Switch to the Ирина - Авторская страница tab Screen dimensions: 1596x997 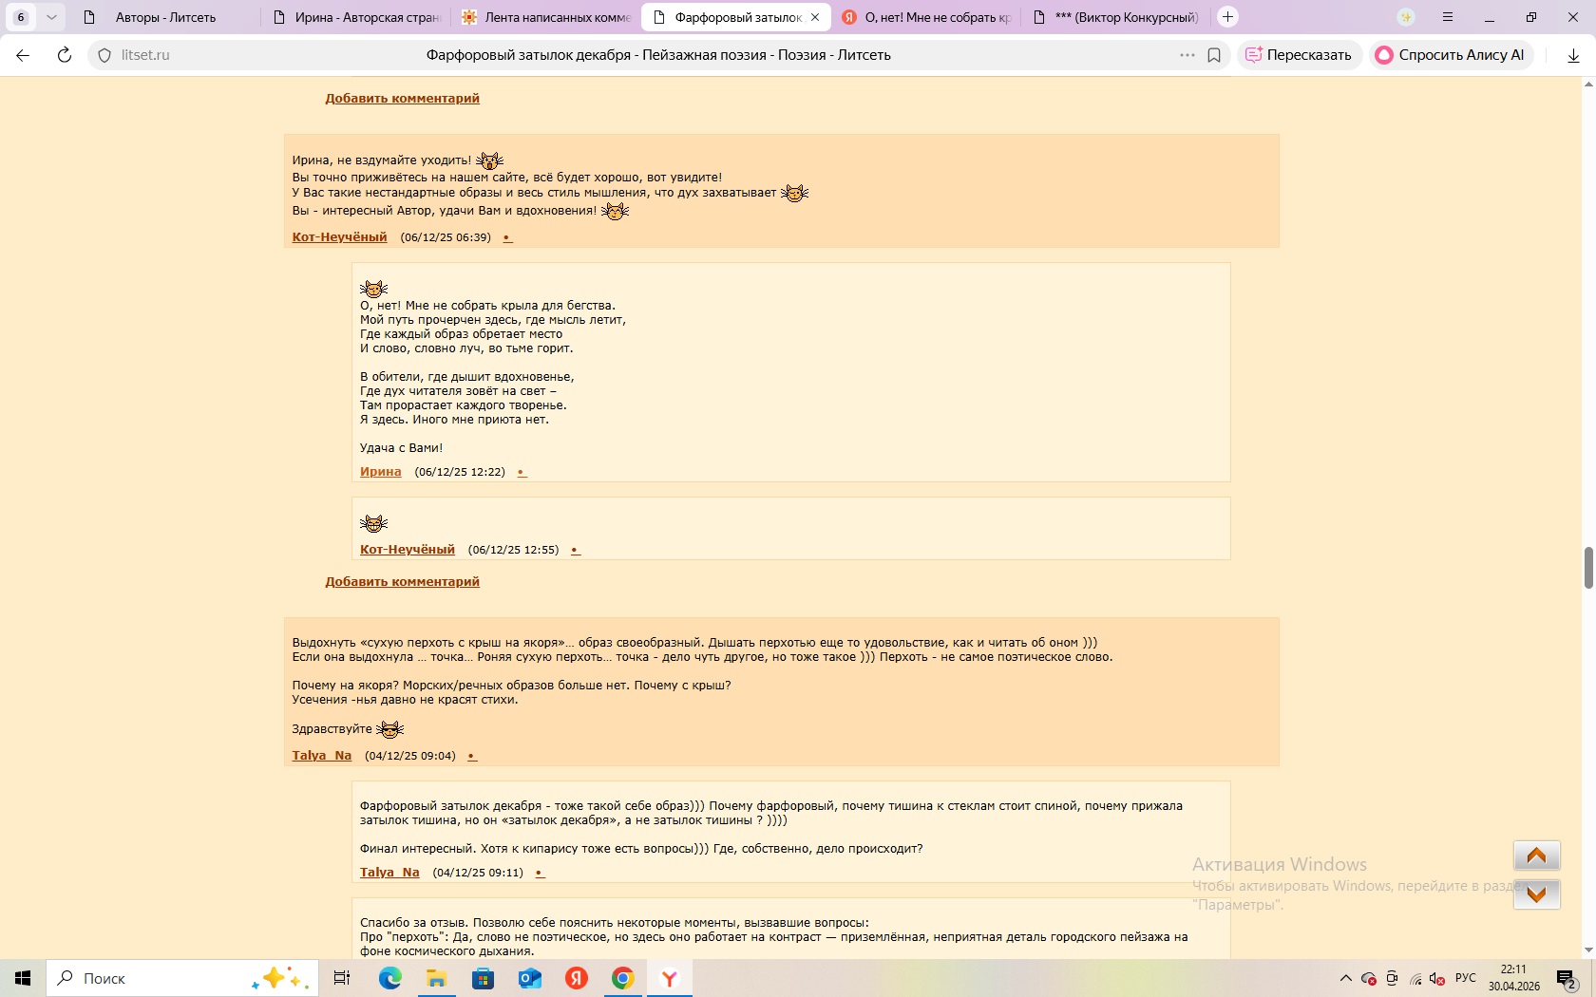tap(356, 17)
